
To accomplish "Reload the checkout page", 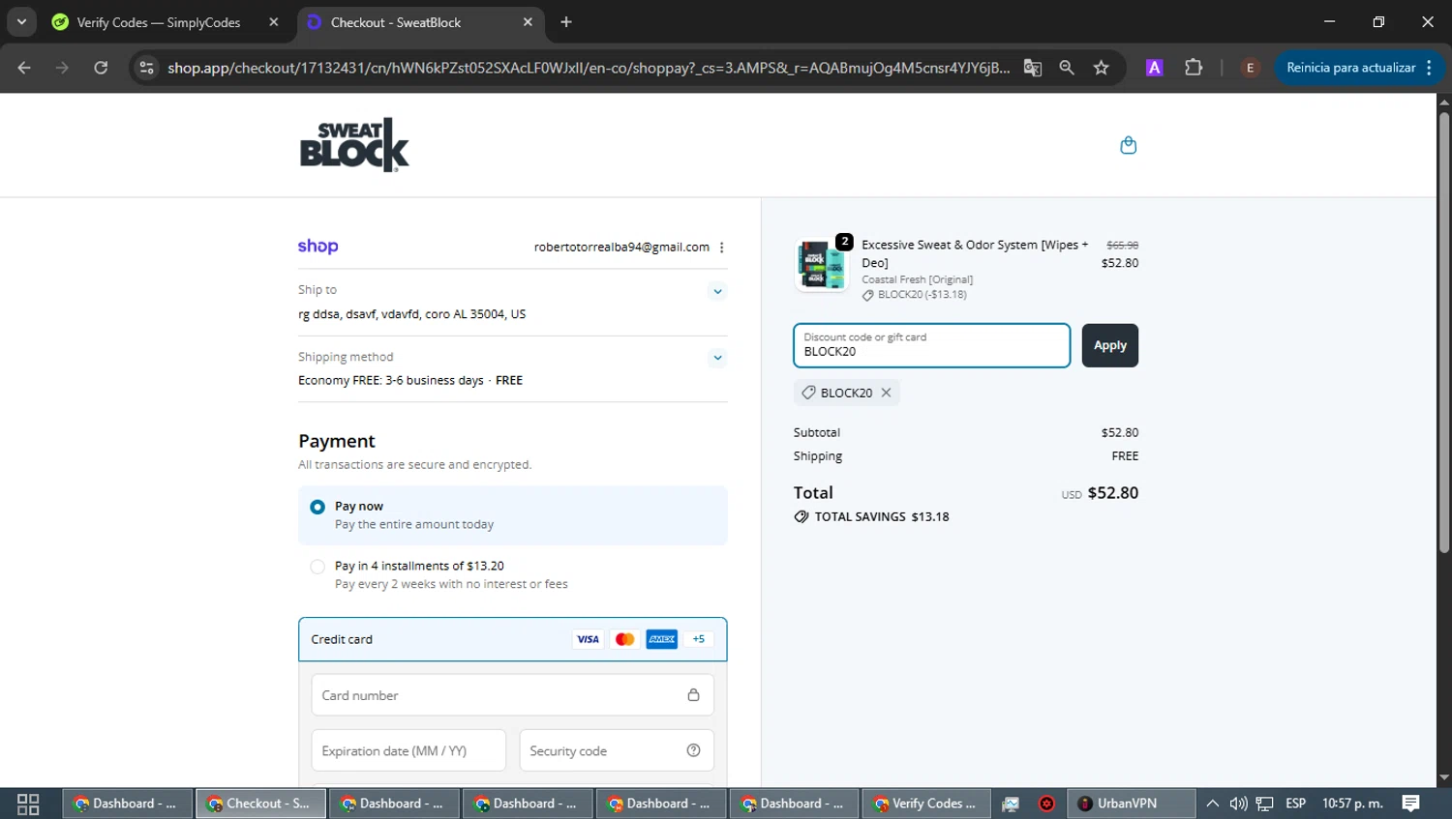I will pyautogui.click(x=101, y=68).
